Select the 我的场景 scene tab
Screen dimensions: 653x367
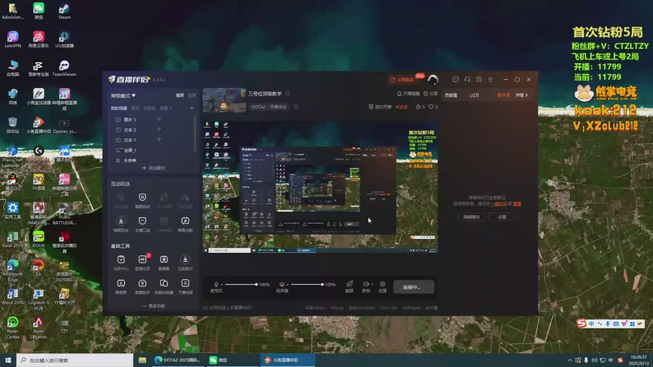point(118,108)
